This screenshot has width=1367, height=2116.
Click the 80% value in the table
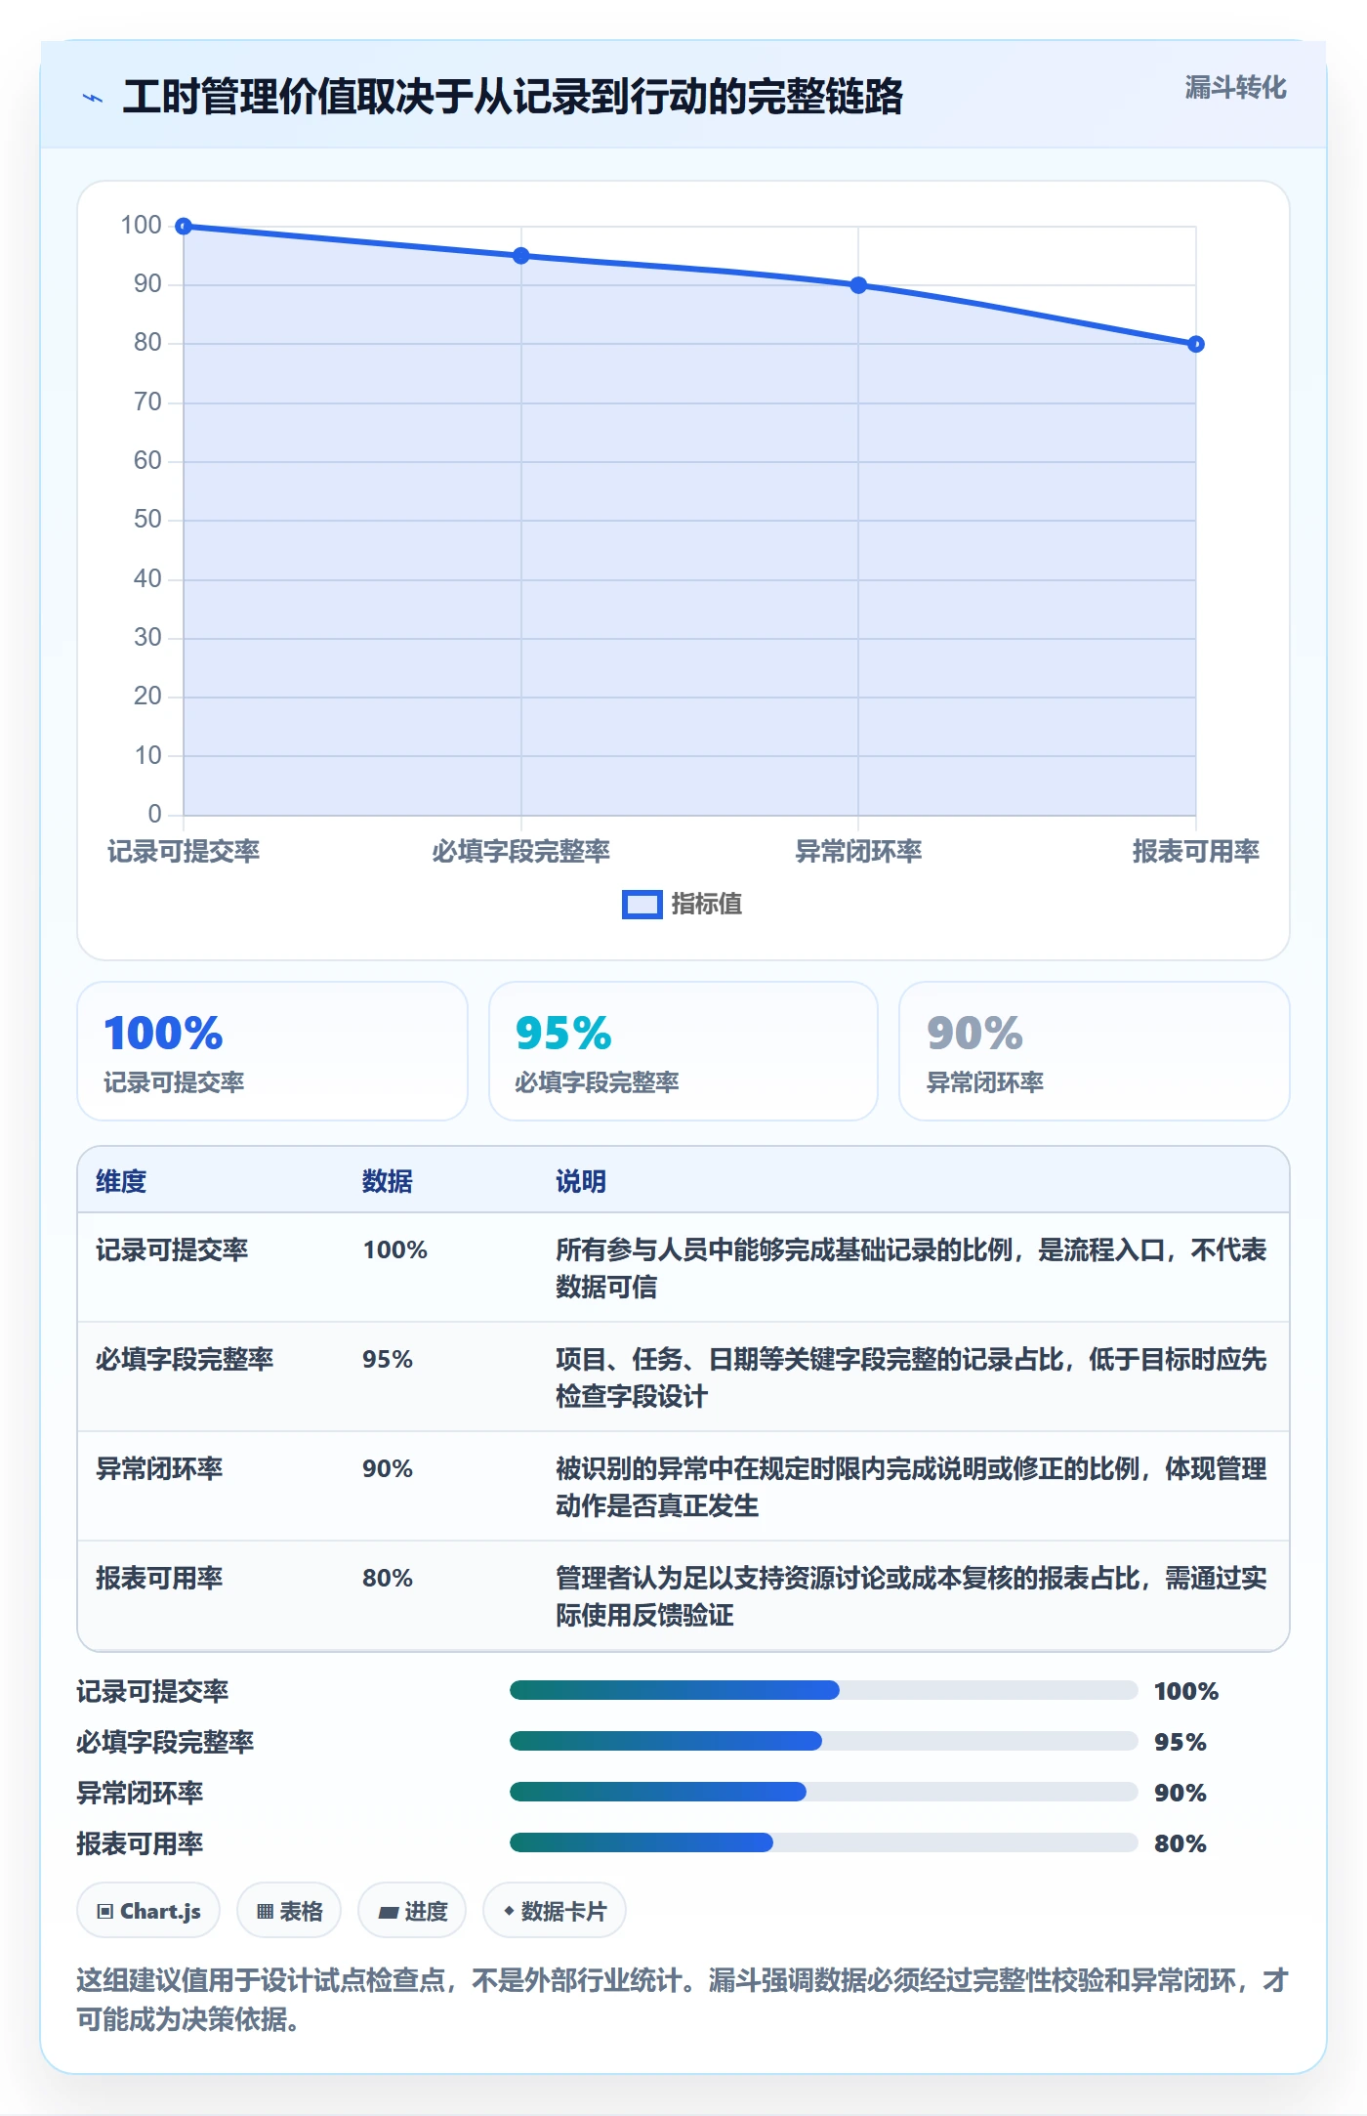[388, 1578]
